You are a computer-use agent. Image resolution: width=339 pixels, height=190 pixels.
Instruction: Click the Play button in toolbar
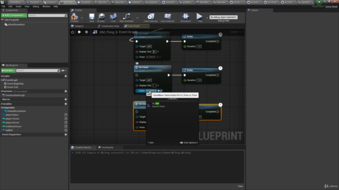point(200,17)
